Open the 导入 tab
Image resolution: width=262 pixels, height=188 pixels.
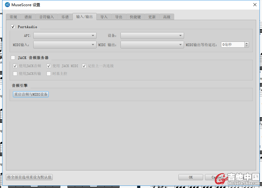pyautogui.click(x=104, y=17)
